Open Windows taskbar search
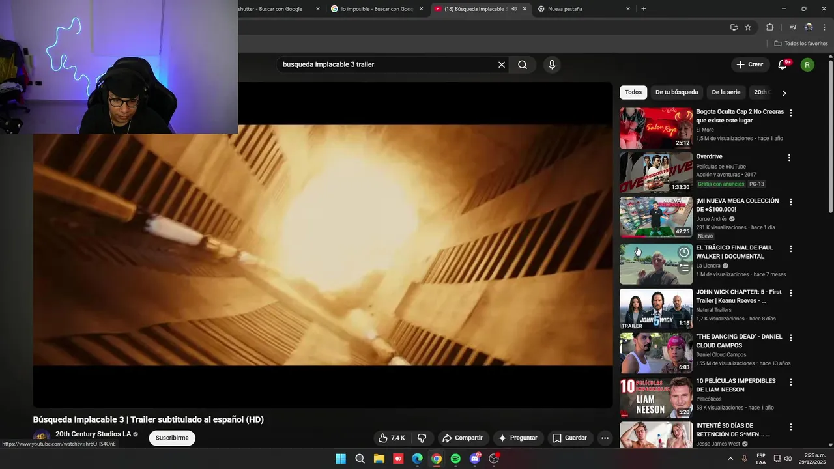The image size is (834, 469). 360,459
